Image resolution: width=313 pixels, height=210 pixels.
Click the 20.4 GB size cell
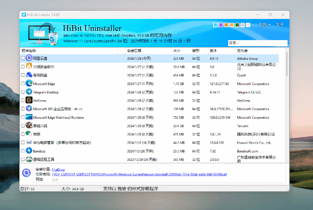click(179, 126)
